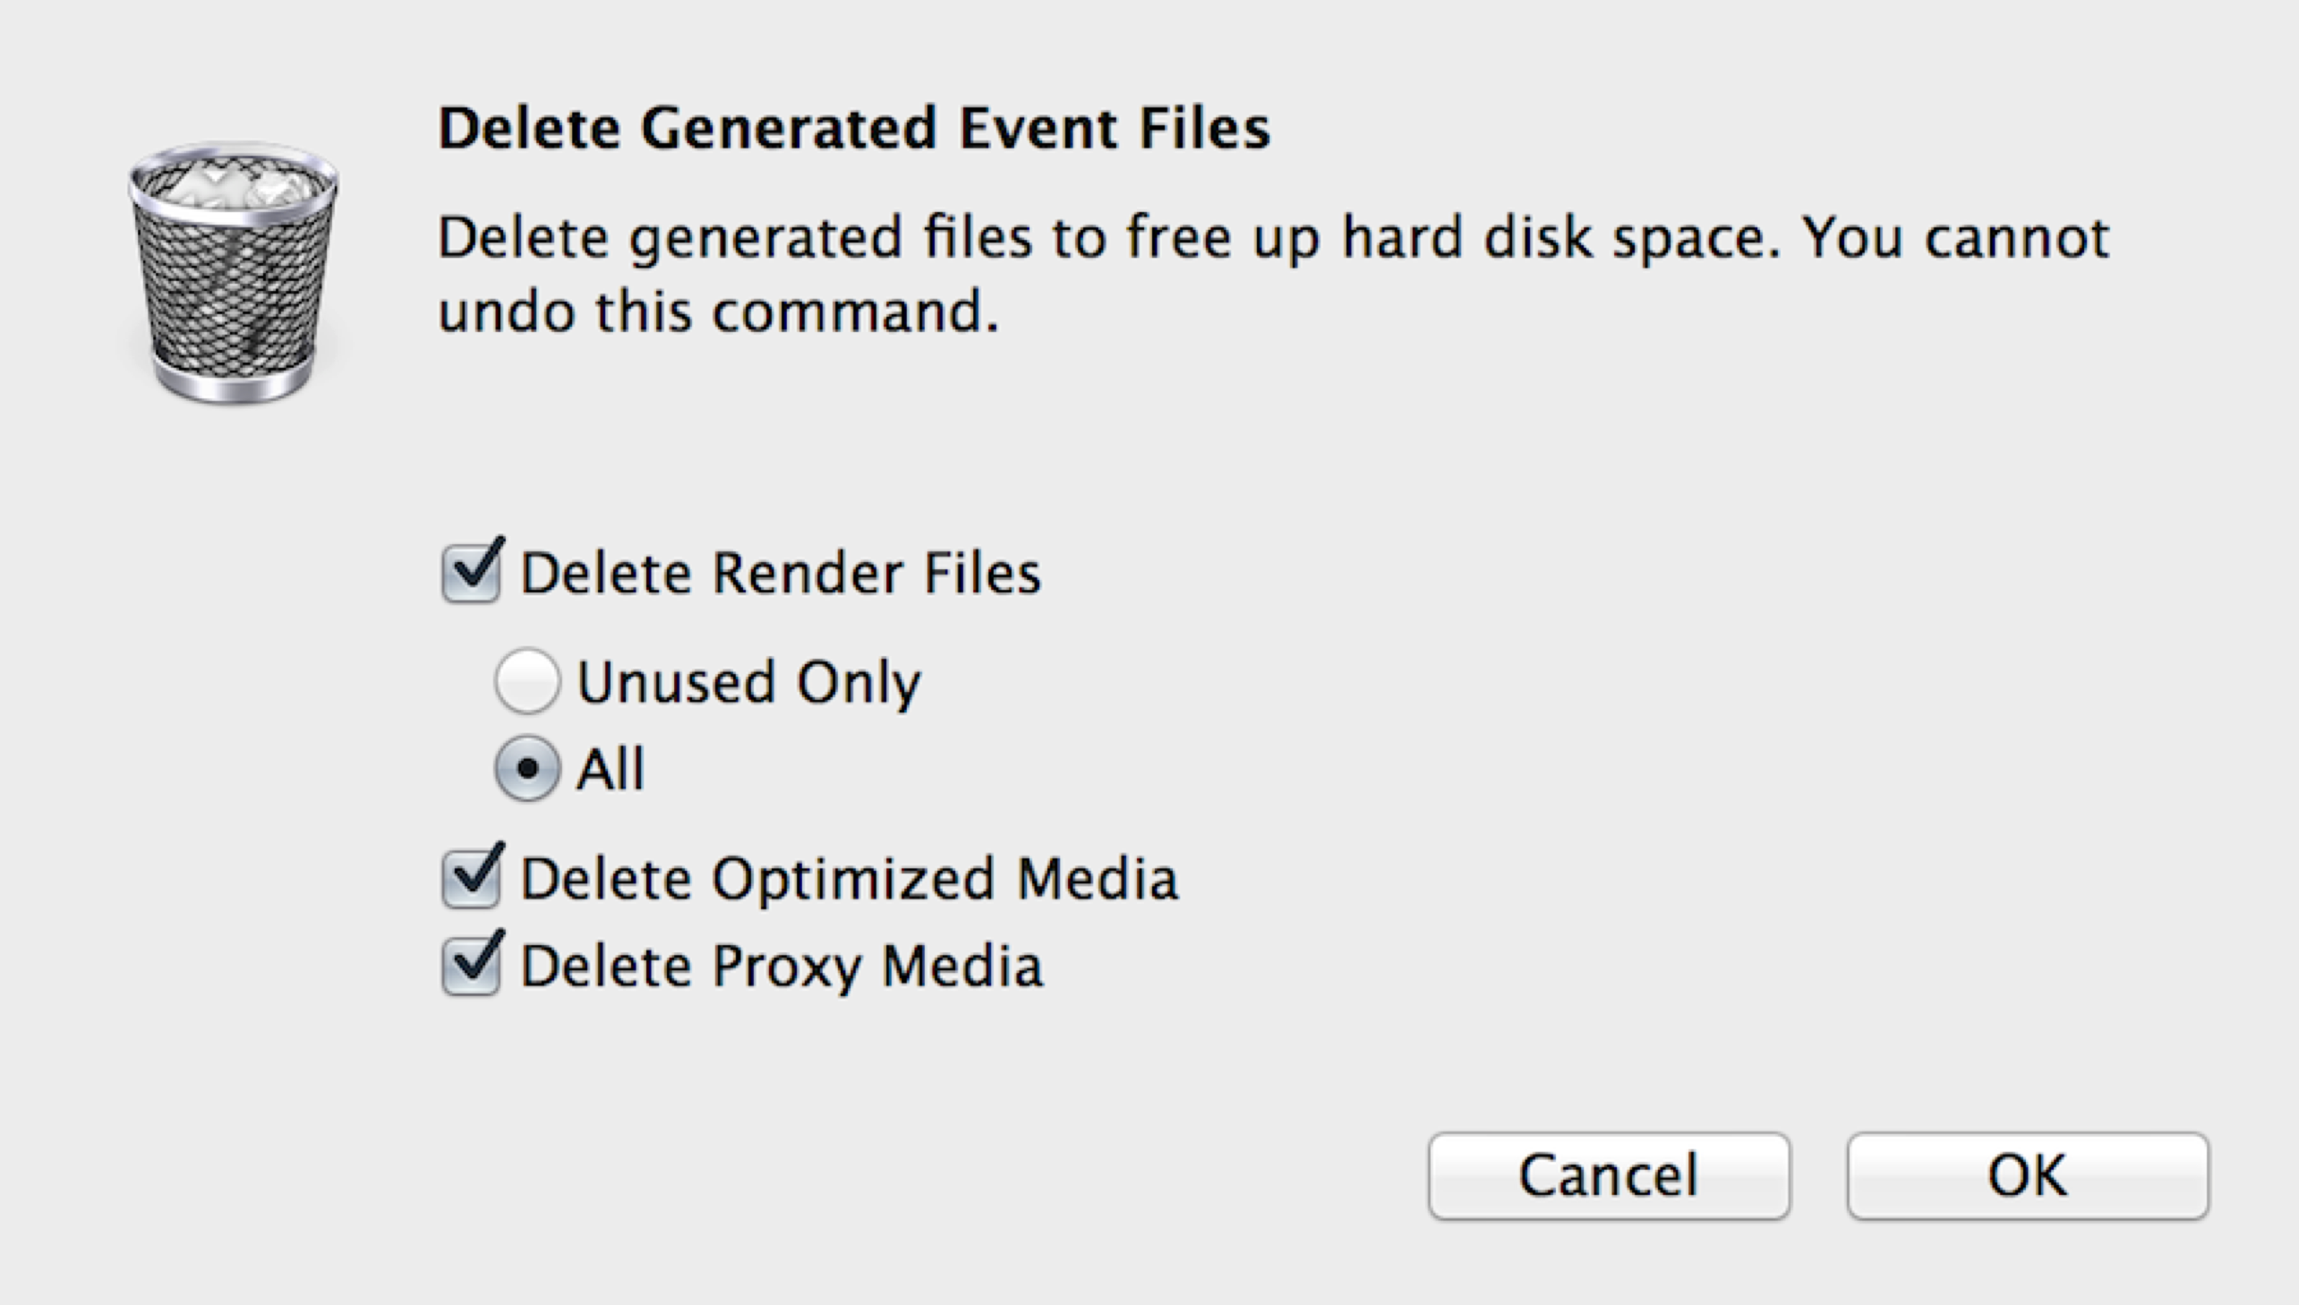Image resolution: width=2299 pixels, height=1305 pixels.
Task: Click the "Delete Optimized Media" label text
Action: click(x=849, y=879)
